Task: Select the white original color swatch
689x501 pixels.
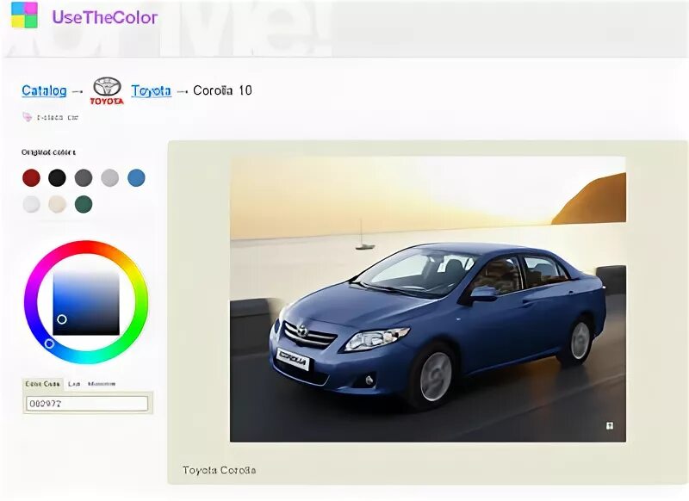Action: (31, 204)
